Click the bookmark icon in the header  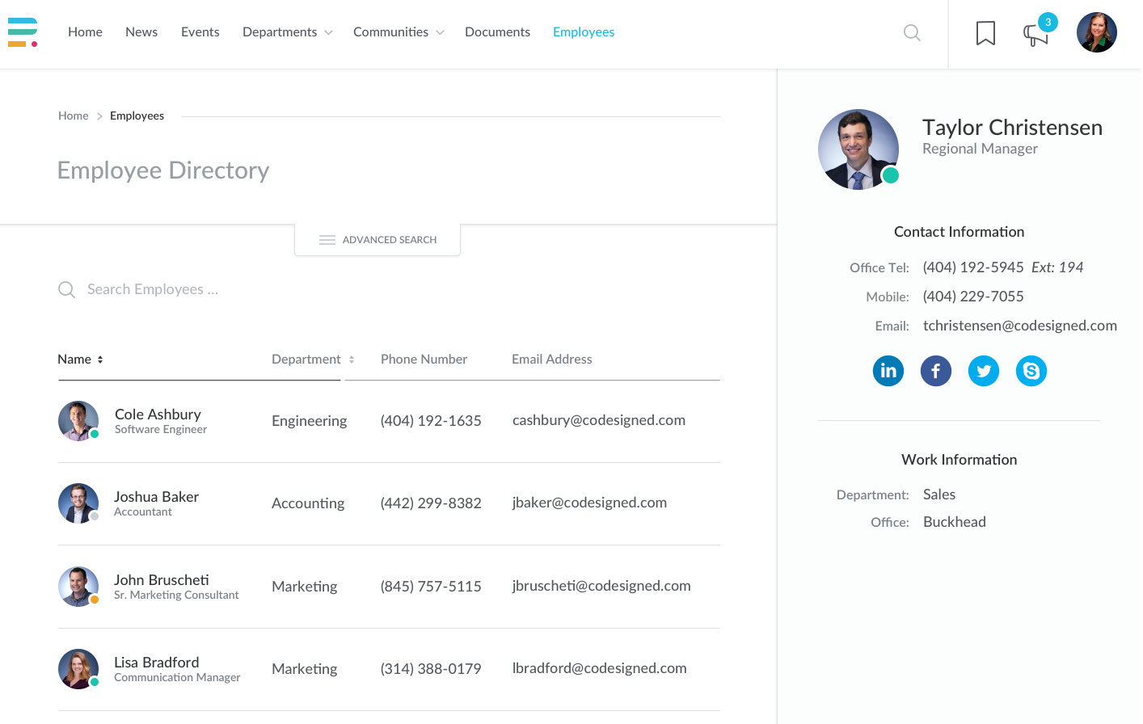point(985,32)
